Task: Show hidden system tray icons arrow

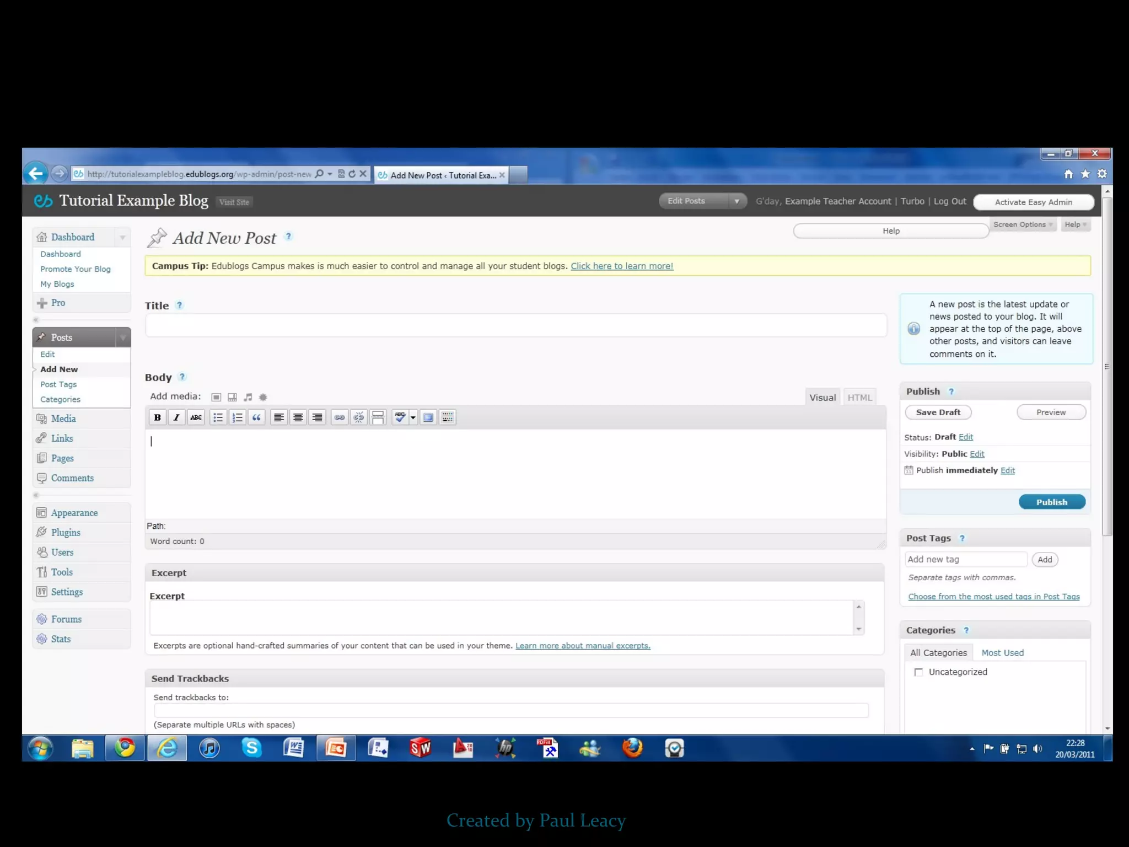Action: (x=972, y=749)
